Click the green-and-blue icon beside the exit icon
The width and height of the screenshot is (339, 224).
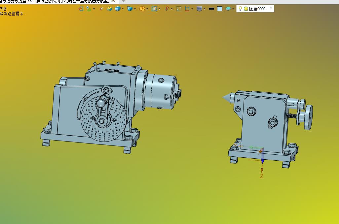coord(89,9)
